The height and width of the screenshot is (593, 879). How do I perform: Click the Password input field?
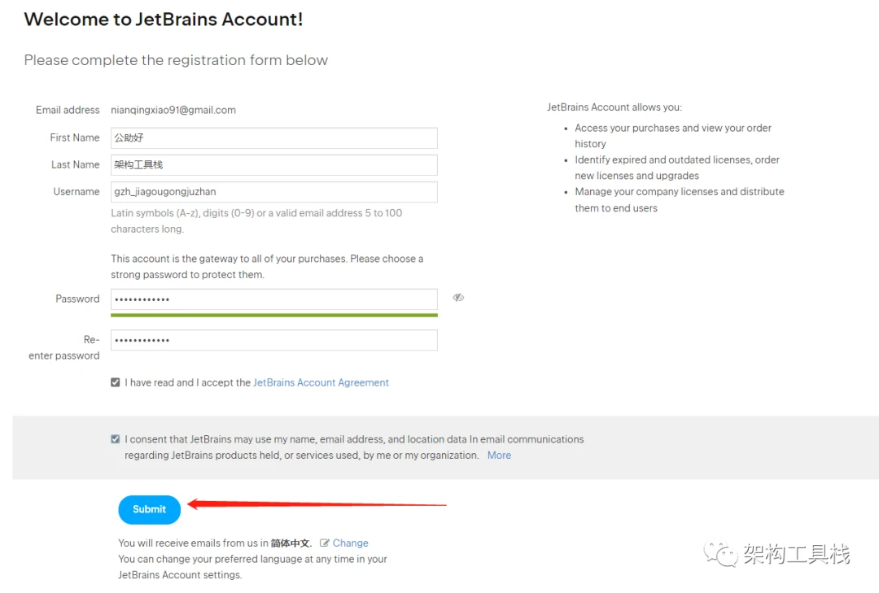(x=274, y=299)
